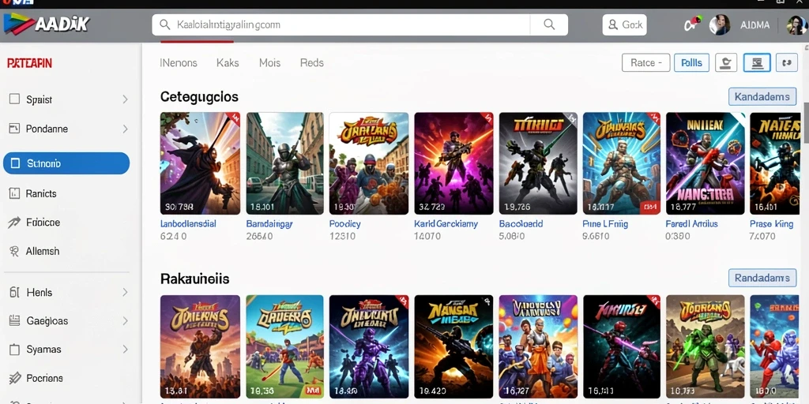The height and width of the screenshot is (404, 809).
Task: Click the notification icon beside the avatar
Action: pyautogui.click(x=692, y=24)
